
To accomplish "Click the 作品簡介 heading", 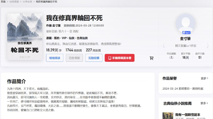I will [x=17, y=81].
